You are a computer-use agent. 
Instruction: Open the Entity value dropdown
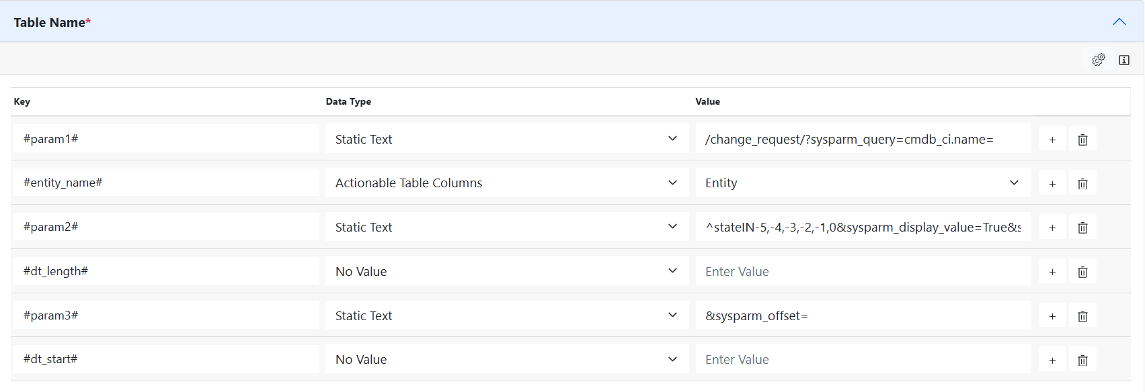tap(863, 183)
